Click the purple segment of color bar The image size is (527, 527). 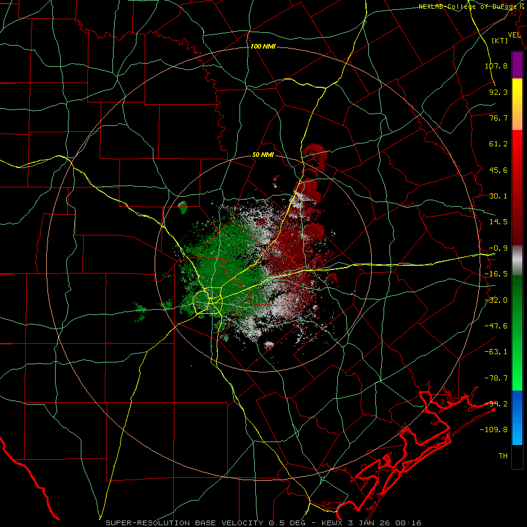coord(517,65)
